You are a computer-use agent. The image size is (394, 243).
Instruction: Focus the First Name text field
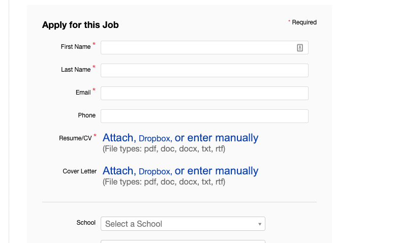[x=204, y=47]
